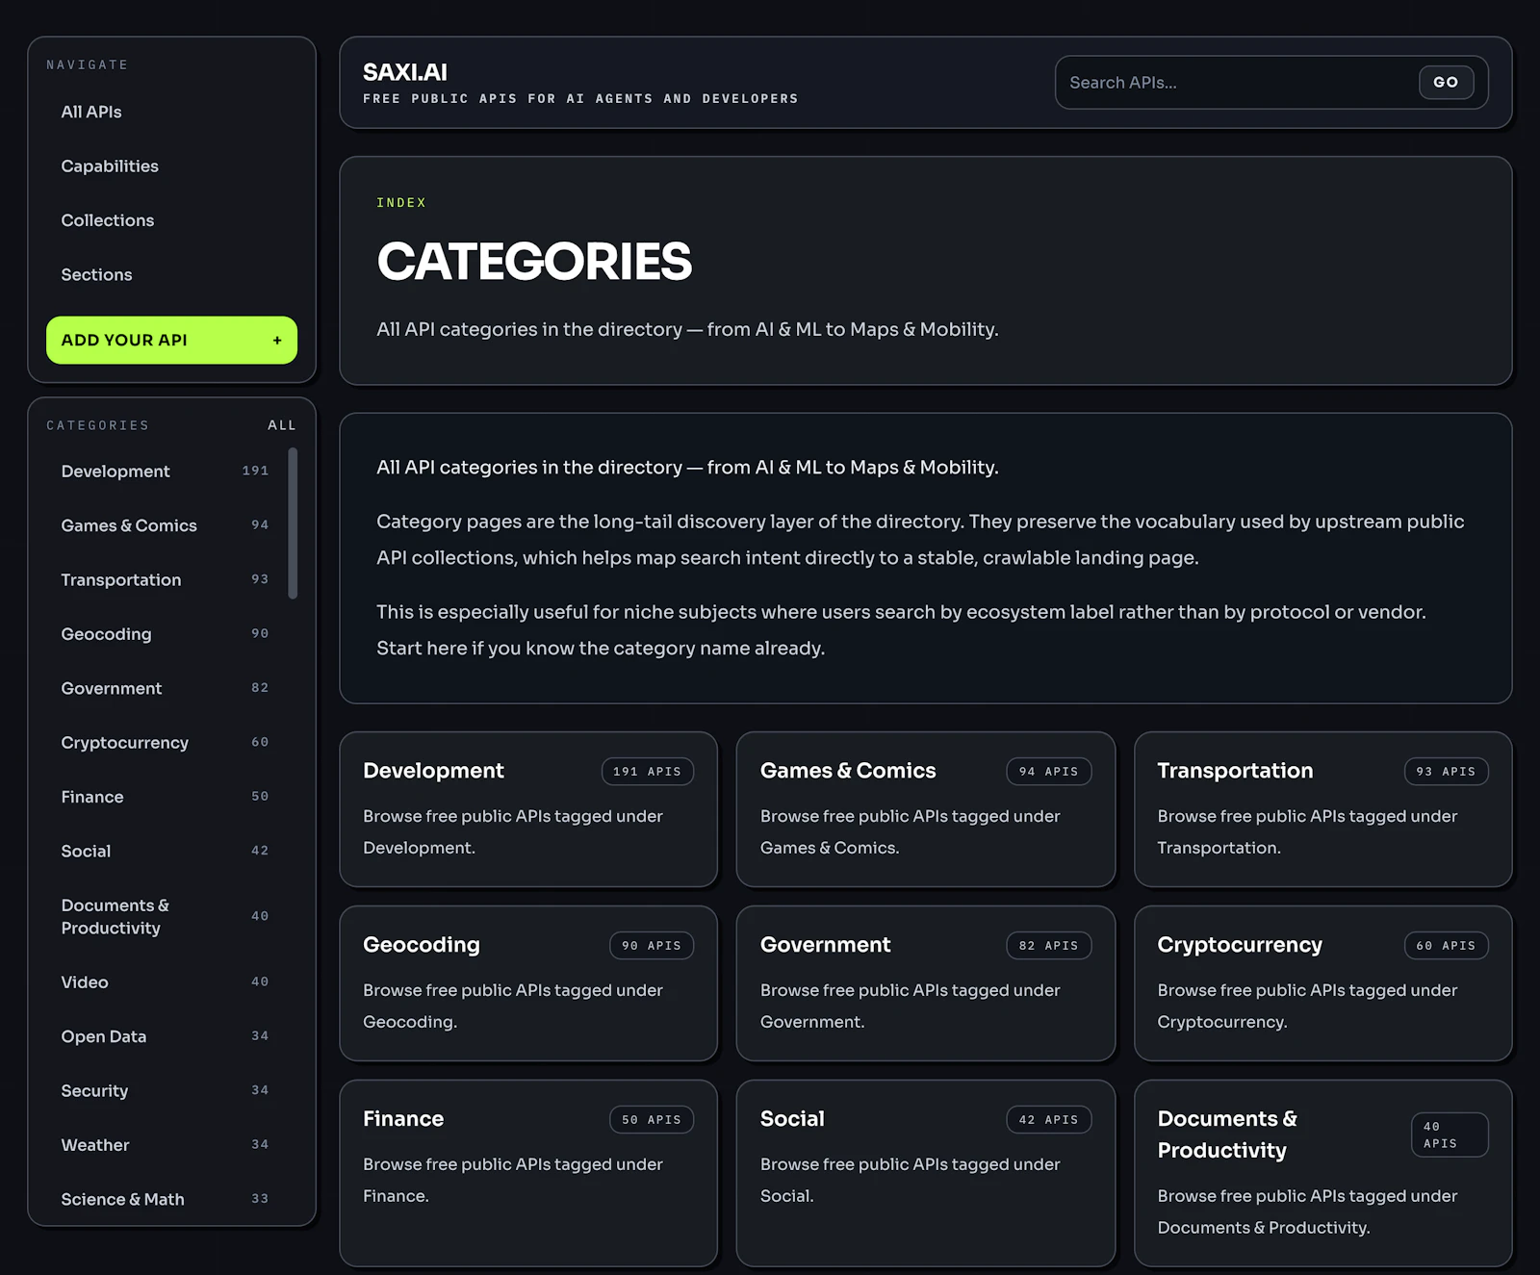The width and height of the screenshot is (1540, 1275).
Task: Open the Government category card
Action: tap(925, 983)
